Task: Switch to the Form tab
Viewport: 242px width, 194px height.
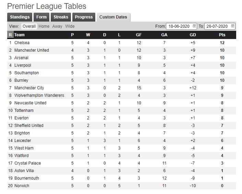Action: (x=41, y=17)
